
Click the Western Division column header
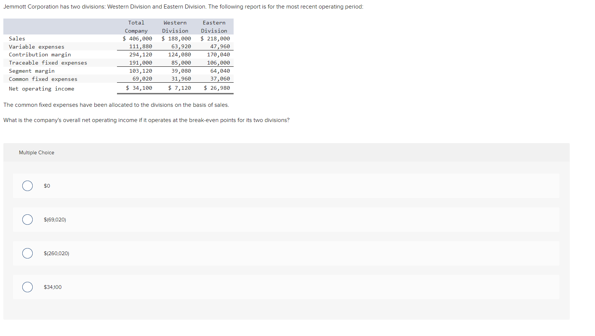click(175, 27)
